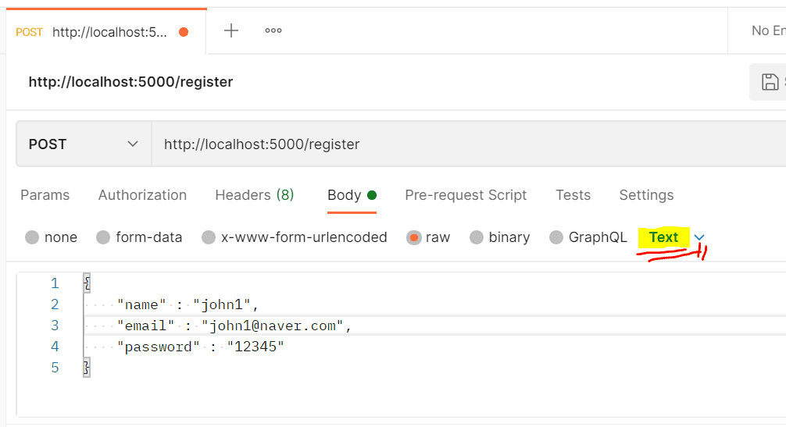
Task: Select the GraphQL body option
Action: (588, 237)
